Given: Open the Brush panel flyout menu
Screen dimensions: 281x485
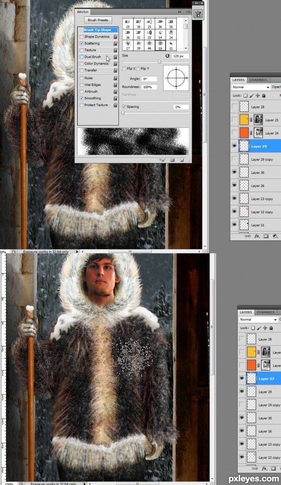Looking at the screenshot, I should 188,12.
